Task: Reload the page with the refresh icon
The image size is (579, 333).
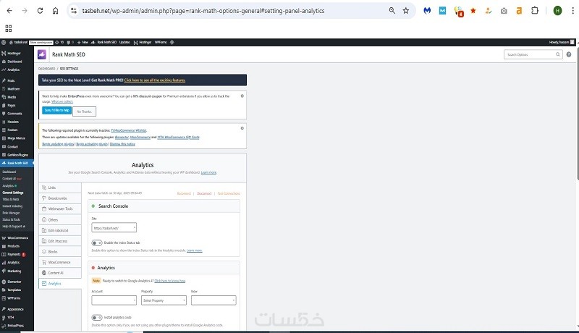Action: coord(40,11)
